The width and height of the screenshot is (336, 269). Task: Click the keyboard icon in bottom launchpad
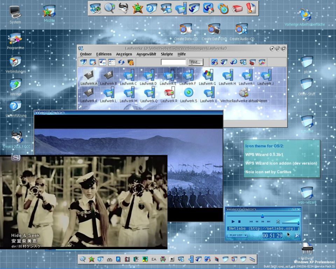tap(252, 259)
